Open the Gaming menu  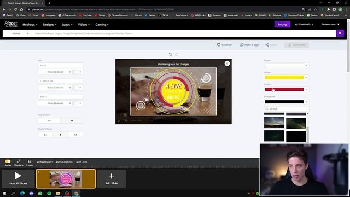click(102, 24)
